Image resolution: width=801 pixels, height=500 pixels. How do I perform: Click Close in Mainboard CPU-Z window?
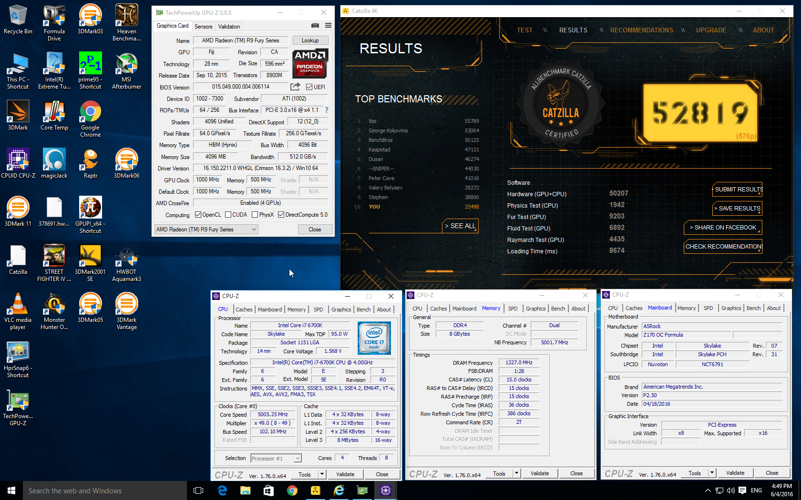(772, 473)
